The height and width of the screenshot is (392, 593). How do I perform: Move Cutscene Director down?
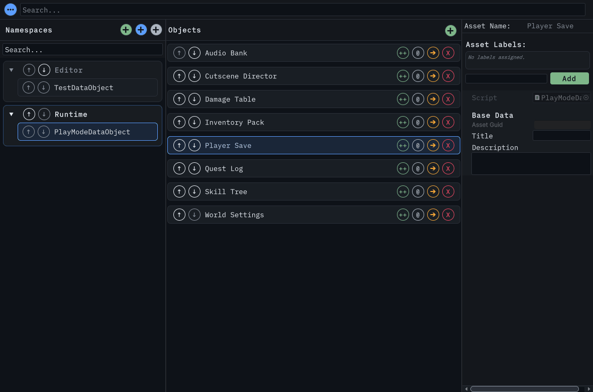click(x=194, y=76)
